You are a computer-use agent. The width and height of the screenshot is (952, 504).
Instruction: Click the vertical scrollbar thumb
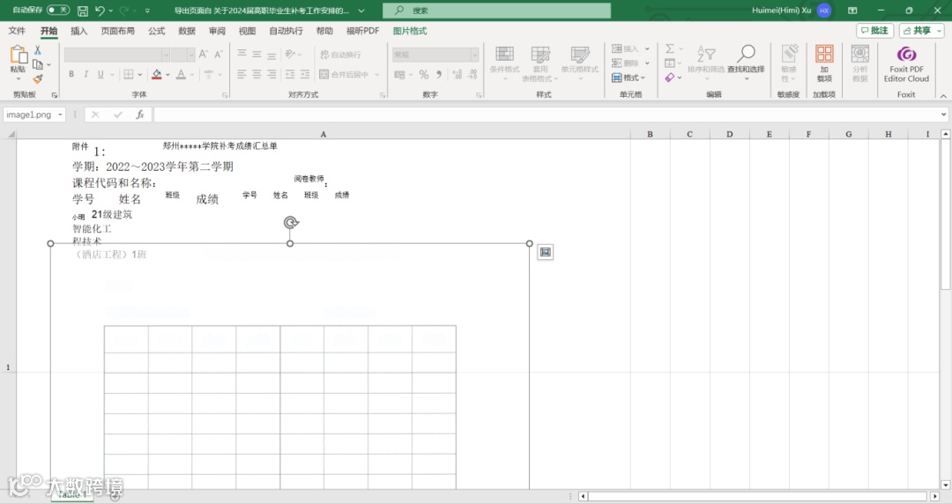pyautogui.click(x=945, y=214)
